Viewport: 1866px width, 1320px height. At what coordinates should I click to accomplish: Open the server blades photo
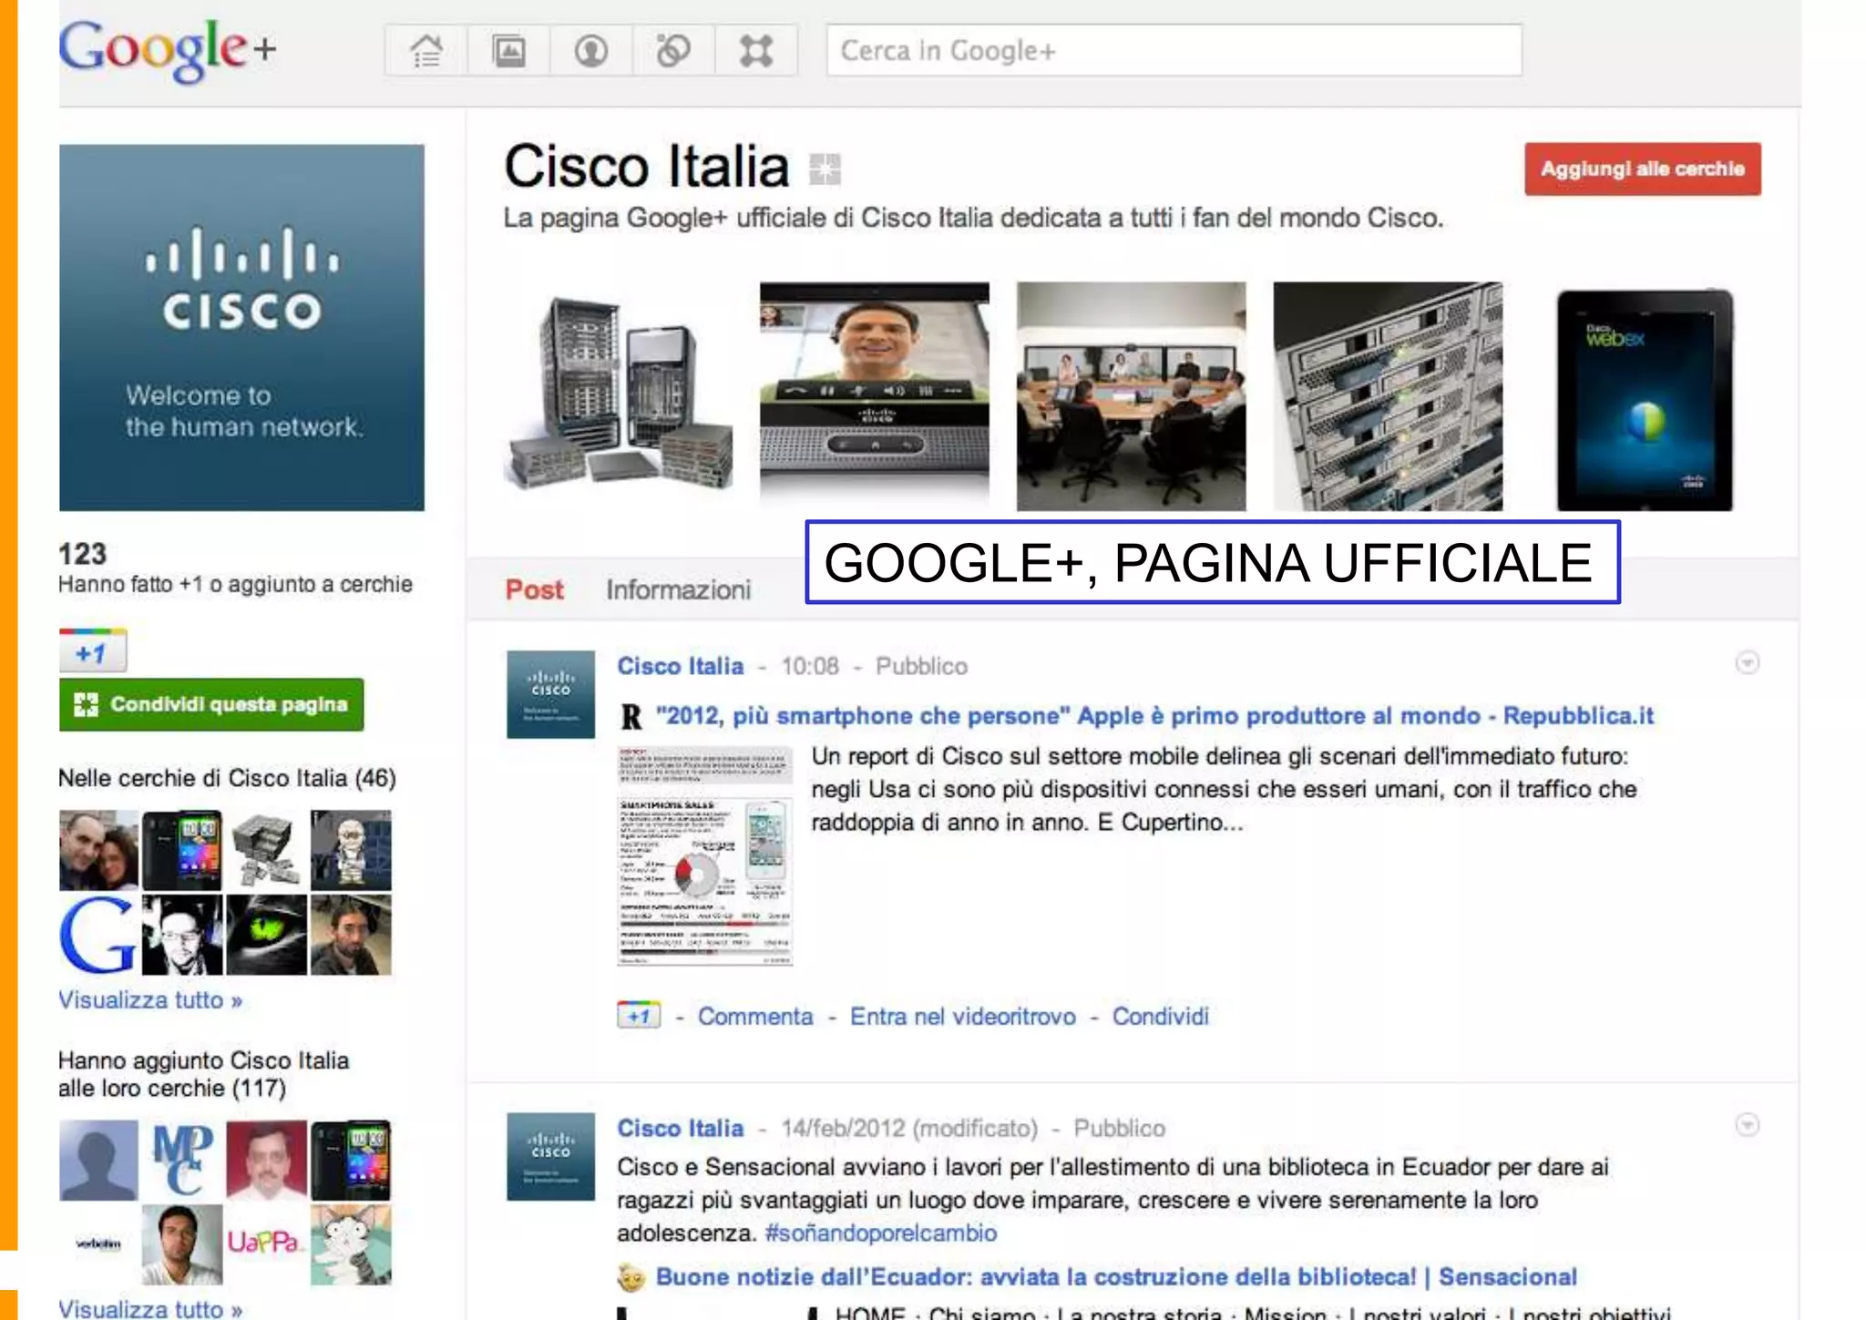(1388, 395)
